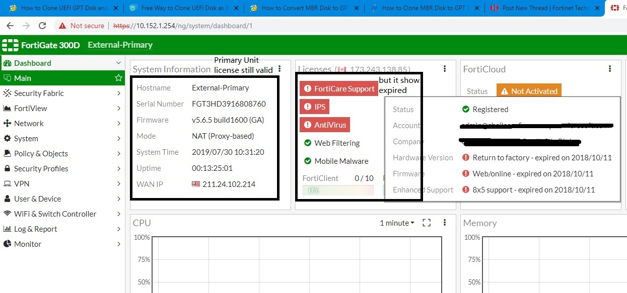Click FortiCloud Not Activated button

point(529,91)
